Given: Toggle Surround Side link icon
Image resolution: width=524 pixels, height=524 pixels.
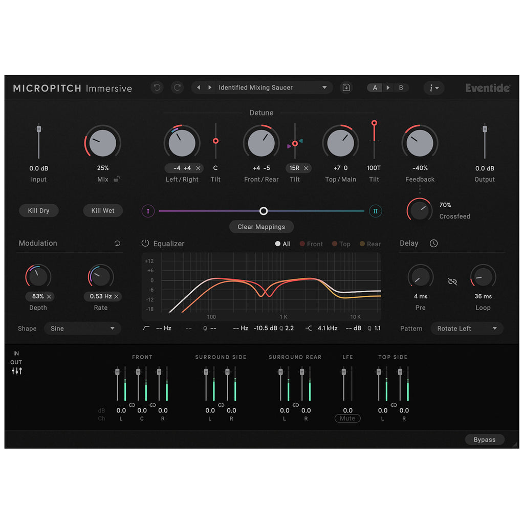Looking at the screenshot, I should tap(221, 405).
